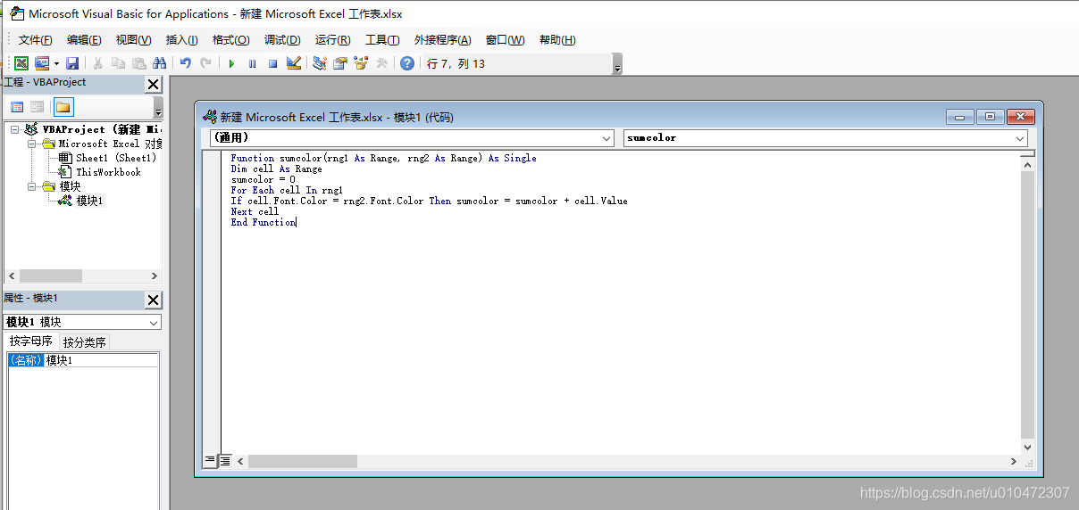Click the Copy icon in the toolbar
Viewport: 1079px width, 510px height.
tap(118, 63)
